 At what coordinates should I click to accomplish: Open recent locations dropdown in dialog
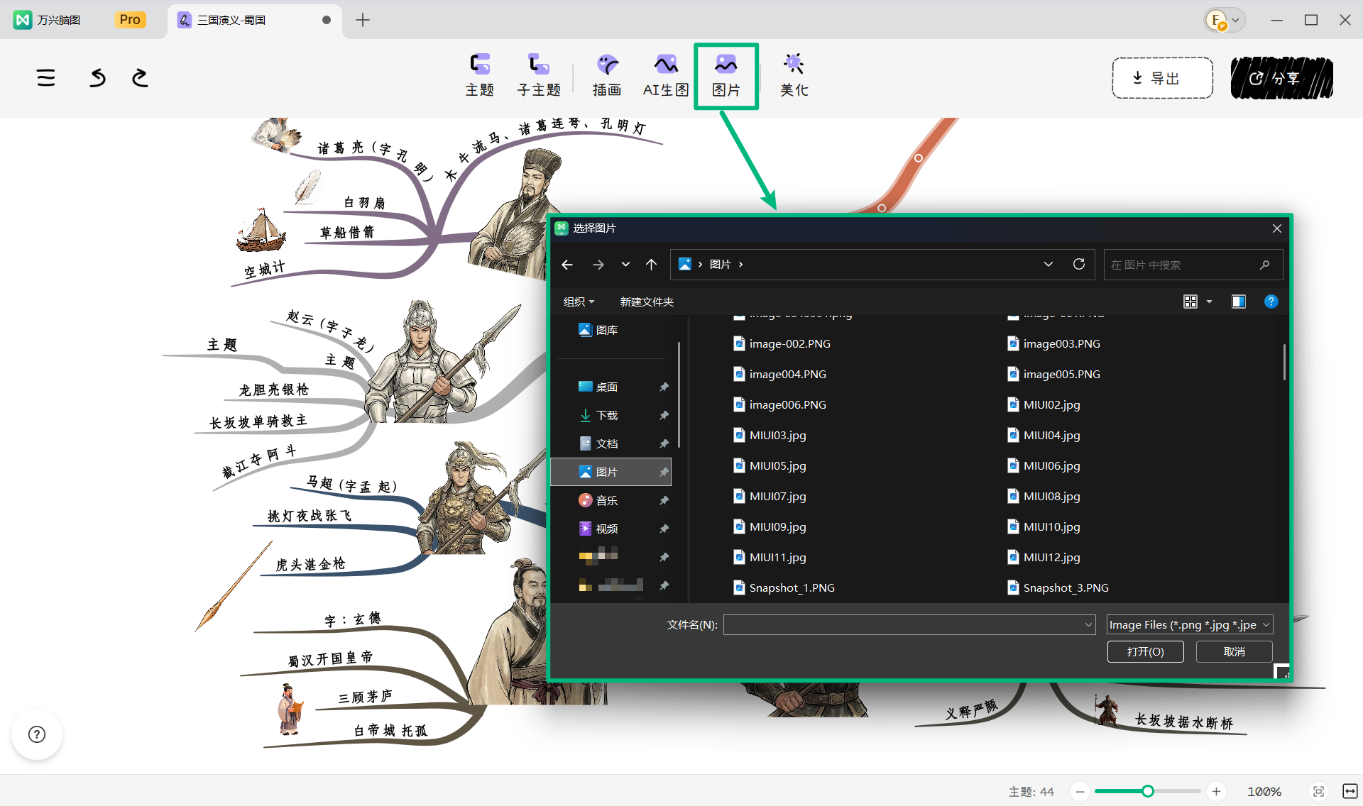click(x=625, y=265)
